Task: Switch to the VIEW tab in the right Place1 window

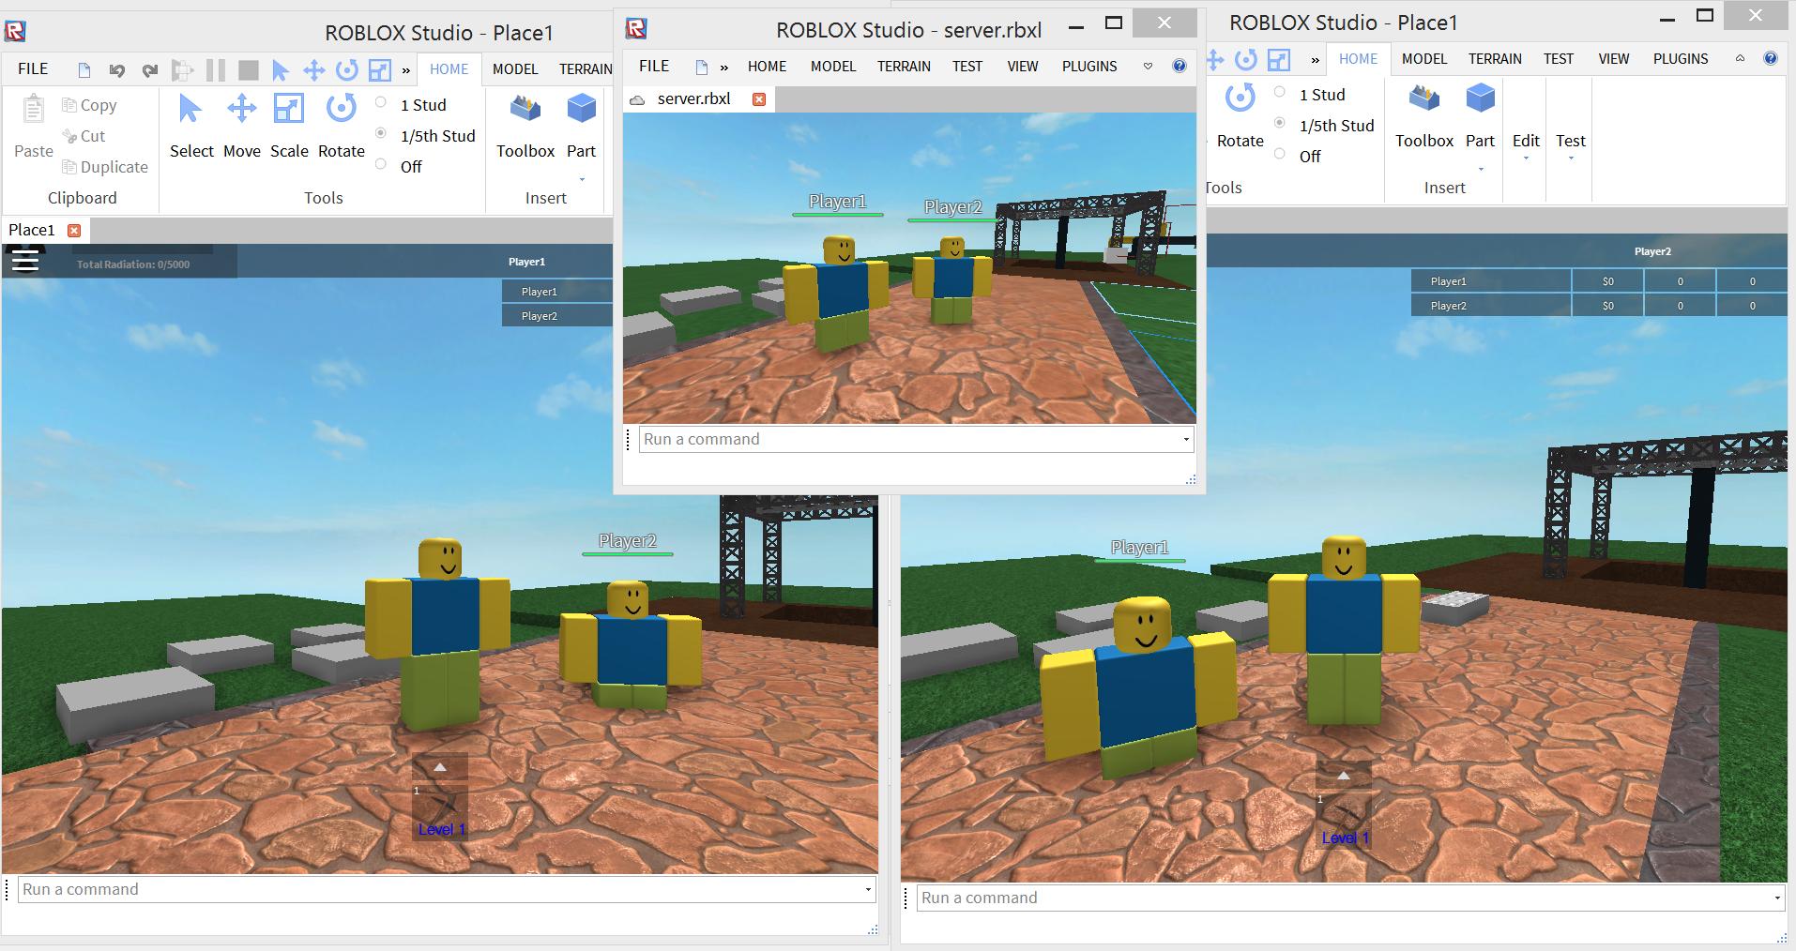Action: pyautogui.click(x=1614, y=58)
